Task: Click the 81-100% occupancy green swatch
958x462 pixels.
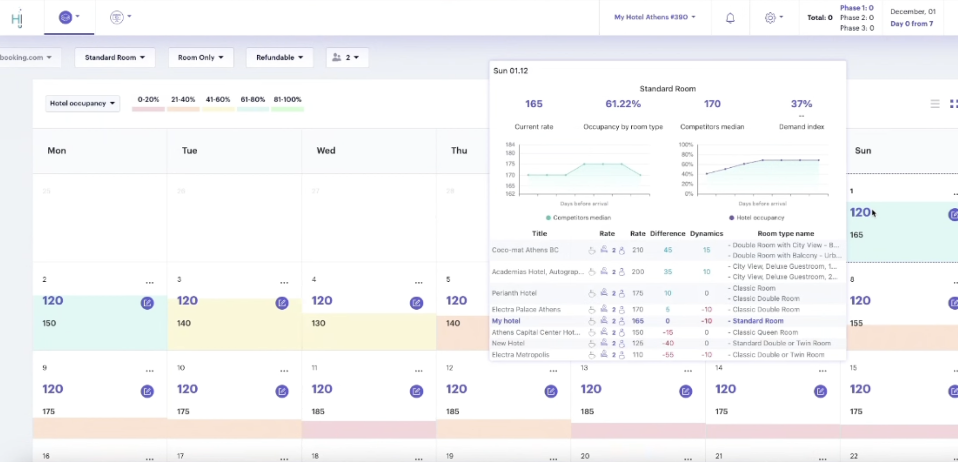Action: pos(288,109)
